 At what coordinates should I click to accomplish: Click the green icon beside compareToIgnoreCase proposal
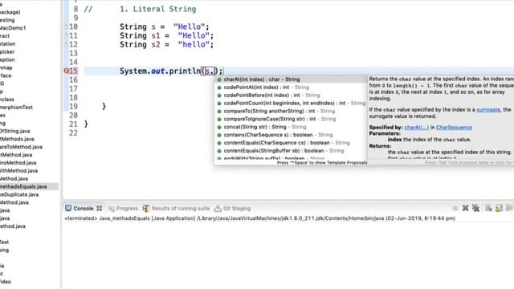pyautogui.click(x=219, y=120)
